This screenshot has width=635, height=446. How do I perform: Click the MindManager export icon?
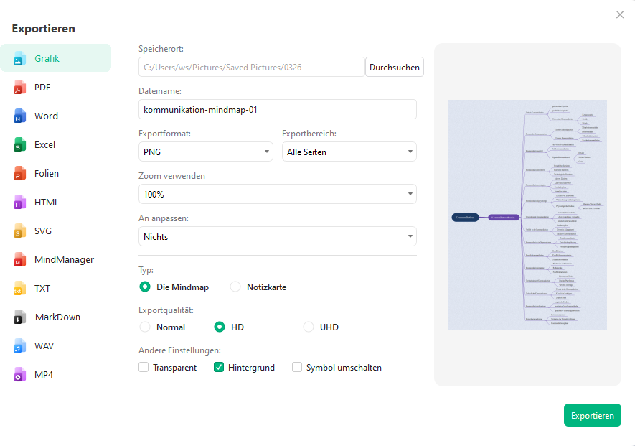point(19,260)
